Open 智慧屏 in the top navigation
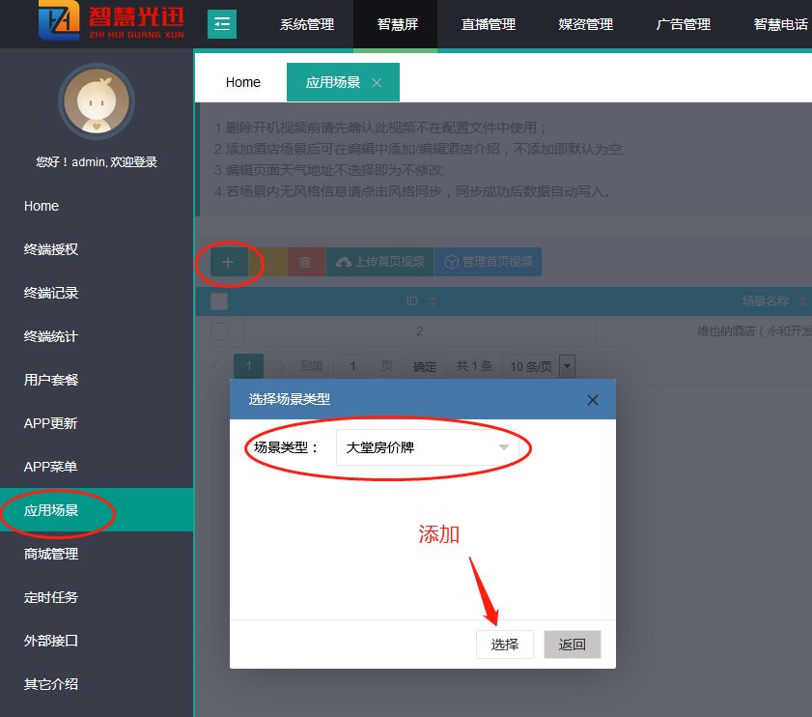The height and width of the screenshot is (717, 812). tap(395, 24)
